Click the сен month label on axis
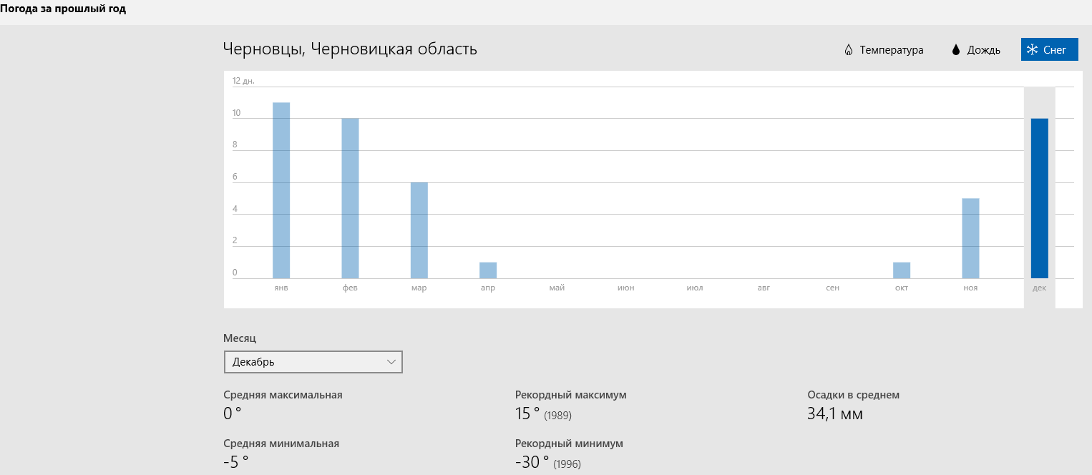Screen dimensions: 1092x475 coord(832,288)
